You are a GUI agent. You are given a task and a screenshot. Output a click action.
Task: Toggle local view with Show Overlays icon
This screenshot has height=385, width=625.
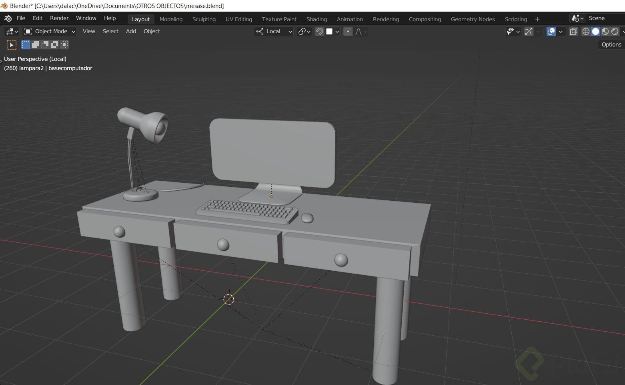(x=551, y=31)
